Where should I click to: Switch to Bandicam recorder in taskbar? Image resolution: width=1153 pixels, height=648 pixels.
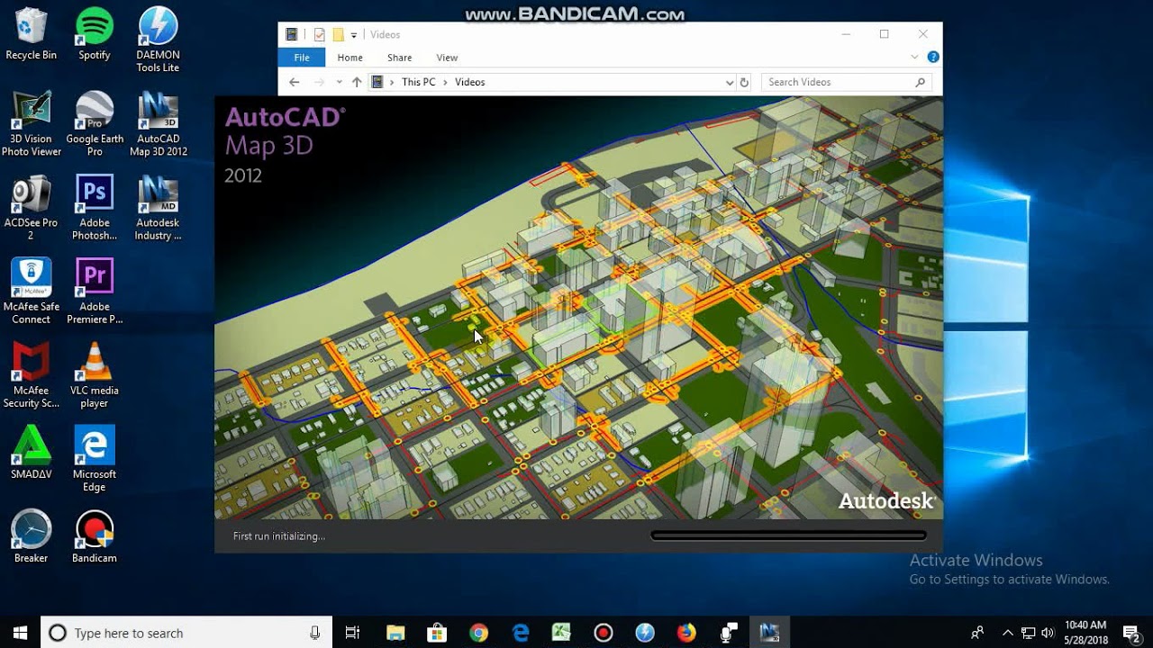[x=604, y=633]
